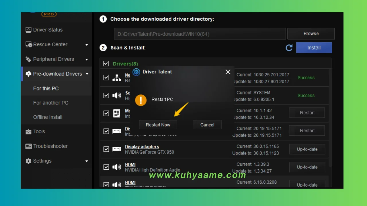This screenshot has height=206, width=367.
Task: Click Pre-download Drivers cloud icon
Action: (28, 74)
